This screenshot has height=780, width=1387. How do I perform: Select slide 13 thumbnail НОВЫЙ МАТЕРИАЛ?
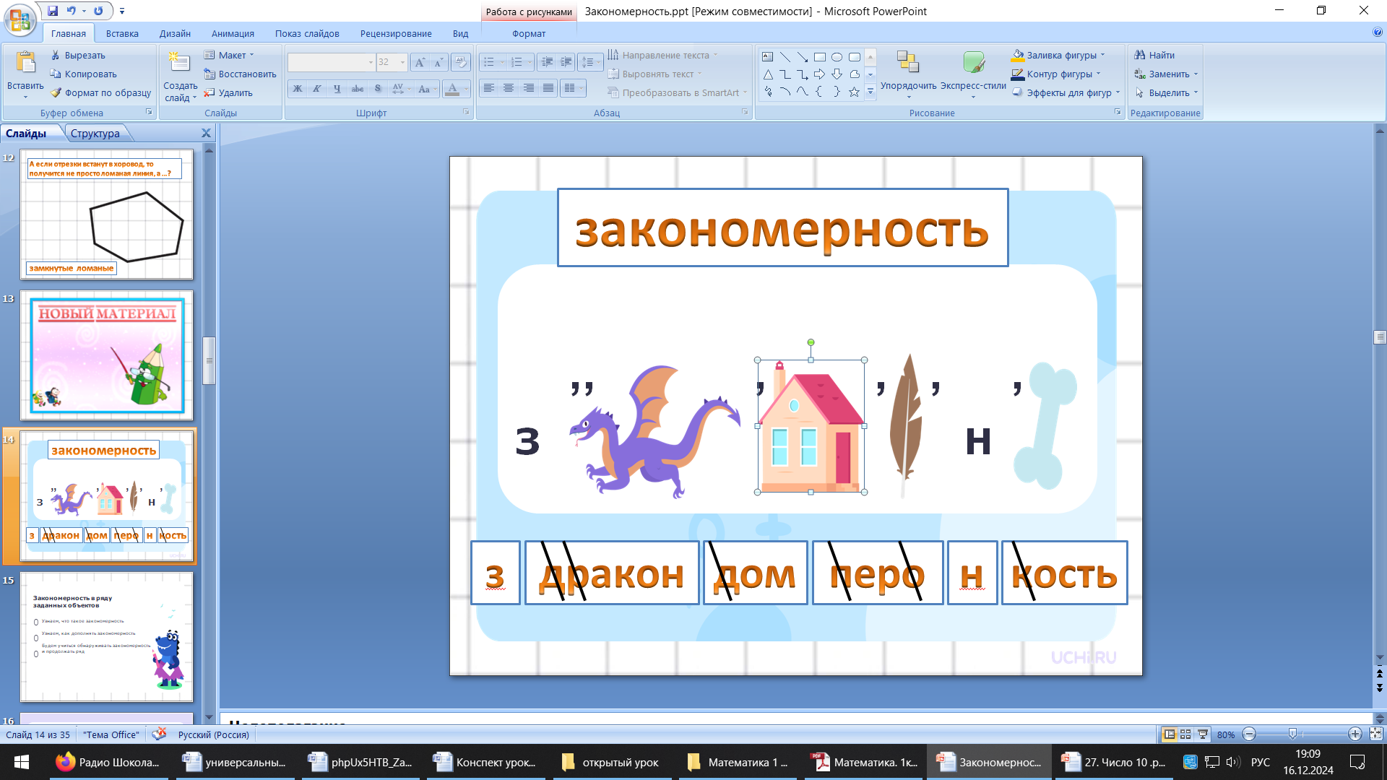coord(107,355)
